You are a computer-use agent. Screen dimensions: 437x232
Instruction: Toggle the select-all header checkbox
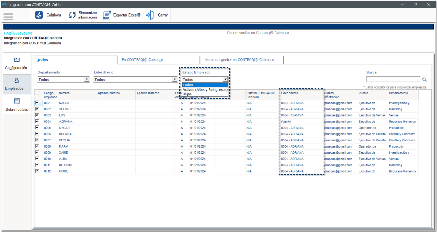pyautogui.click(x=37, y=93)
